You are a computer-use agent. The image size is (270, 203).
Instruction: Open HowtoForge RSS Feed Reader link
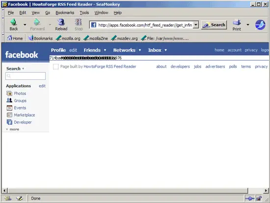pos(110,66)
